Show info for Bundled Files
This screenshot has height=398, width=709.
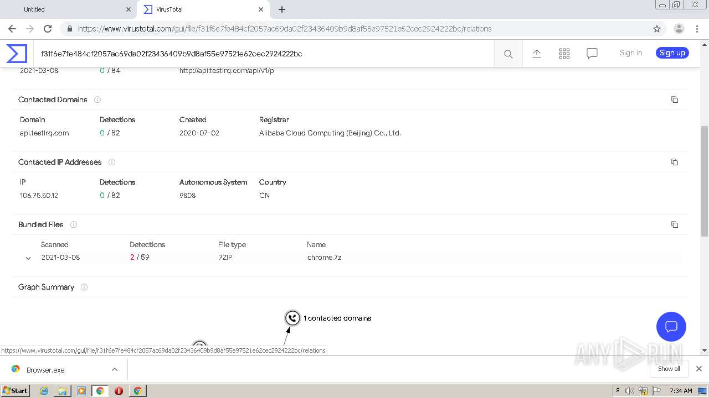pyautogui.click(x=74, y=224)
